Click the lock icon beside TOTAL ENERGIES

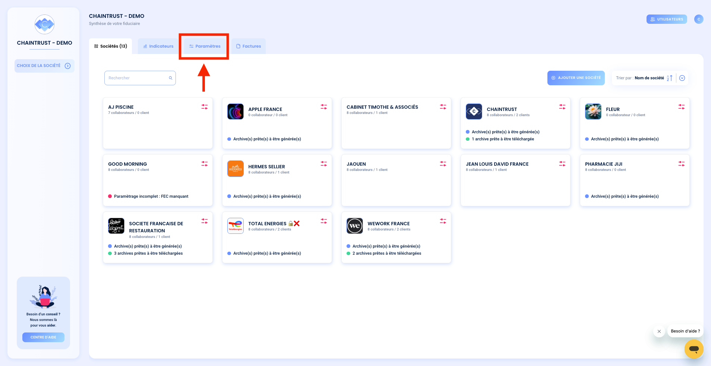[x=291, y=223]
